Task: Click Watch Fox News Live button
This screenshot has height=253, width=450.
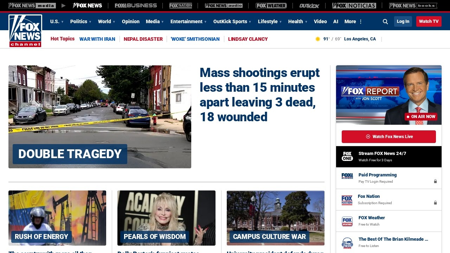Action: (x=389, y=137)
